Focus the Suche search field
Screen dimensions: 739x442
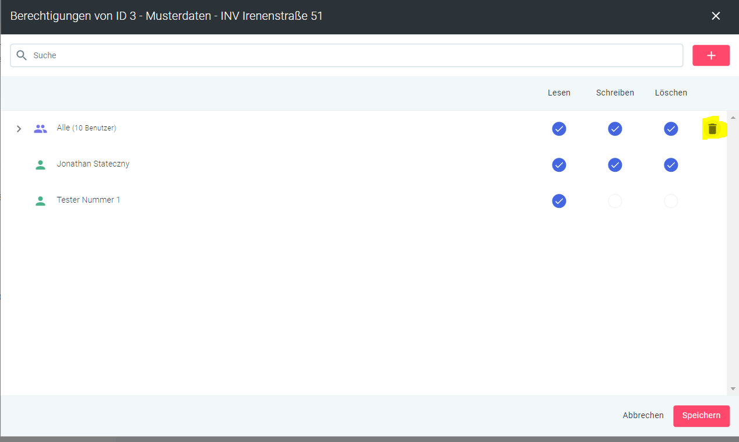pos(350,55)
